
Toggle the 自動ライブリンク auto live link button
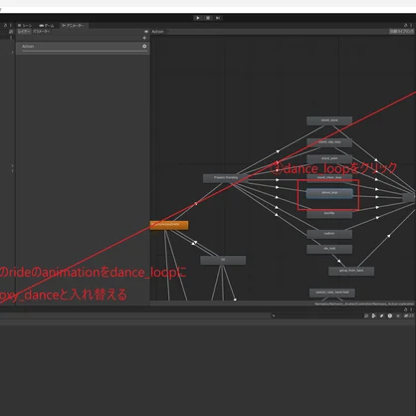[x=402, y=32]
